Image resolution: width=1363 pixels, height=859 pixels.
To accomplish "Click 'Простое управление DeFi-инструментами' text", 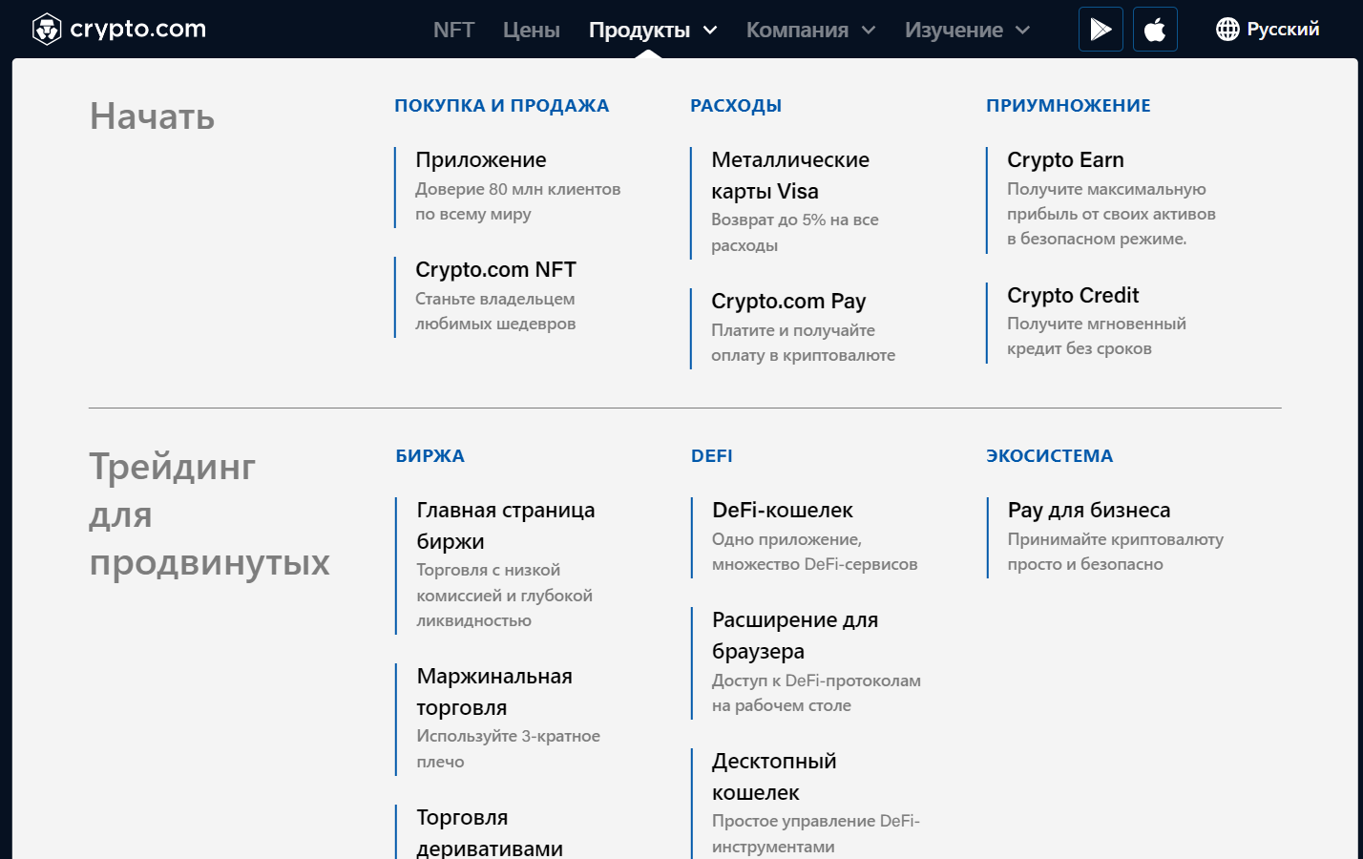I will 815,833.
